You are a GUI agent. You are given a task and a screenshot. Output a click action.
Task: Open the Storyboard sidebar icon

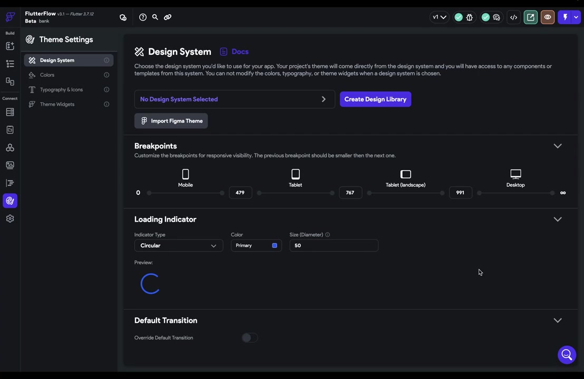tap(10, 82)
